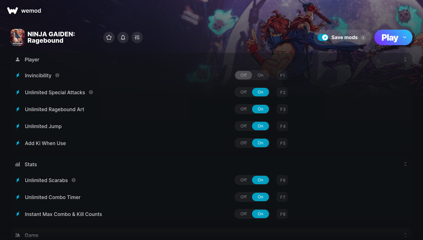Collapse the Stats section chevron
Screen dimensions: 423x240
coord(405,164)
